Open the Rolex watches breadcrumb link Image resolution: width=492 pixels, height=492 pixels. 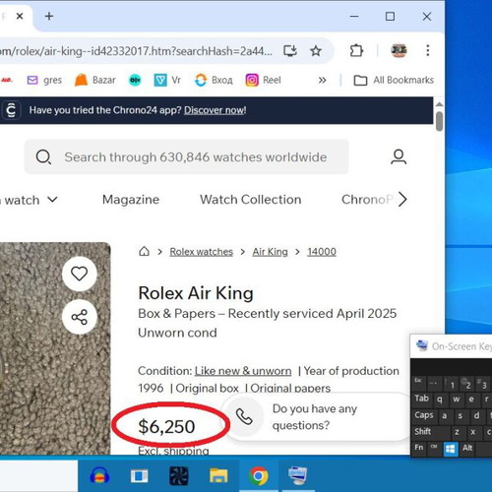pos(201,252)
